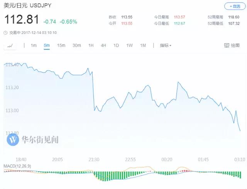Click the 21:30 time axis label

tap(94, 159)
